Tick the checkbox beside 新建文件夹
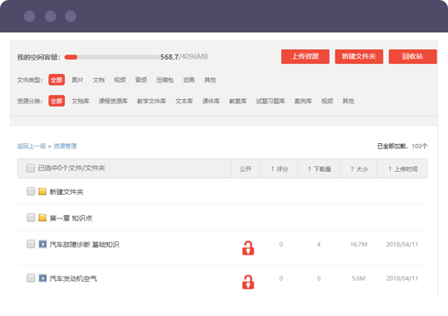The height and width of the screenshot is (316, 448). (31, 191)
